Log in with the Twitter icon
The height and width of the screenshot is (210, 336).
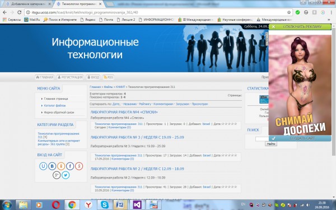click(x=66, y=175)
